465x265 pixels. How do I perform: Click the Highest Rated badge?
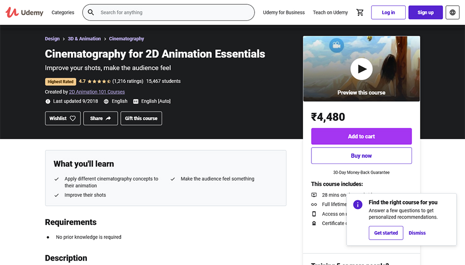pos(61,82)
